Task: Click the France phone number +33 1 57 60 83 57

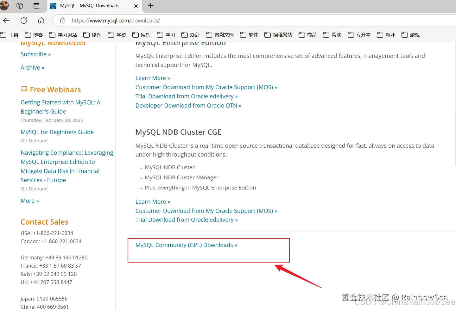Action: click(x=60, y=266)
